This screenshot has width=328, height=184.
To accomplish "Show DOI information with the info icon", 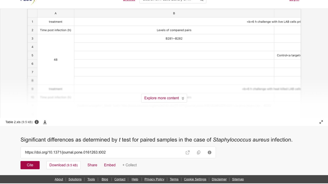I will click(x=210, y=152).
